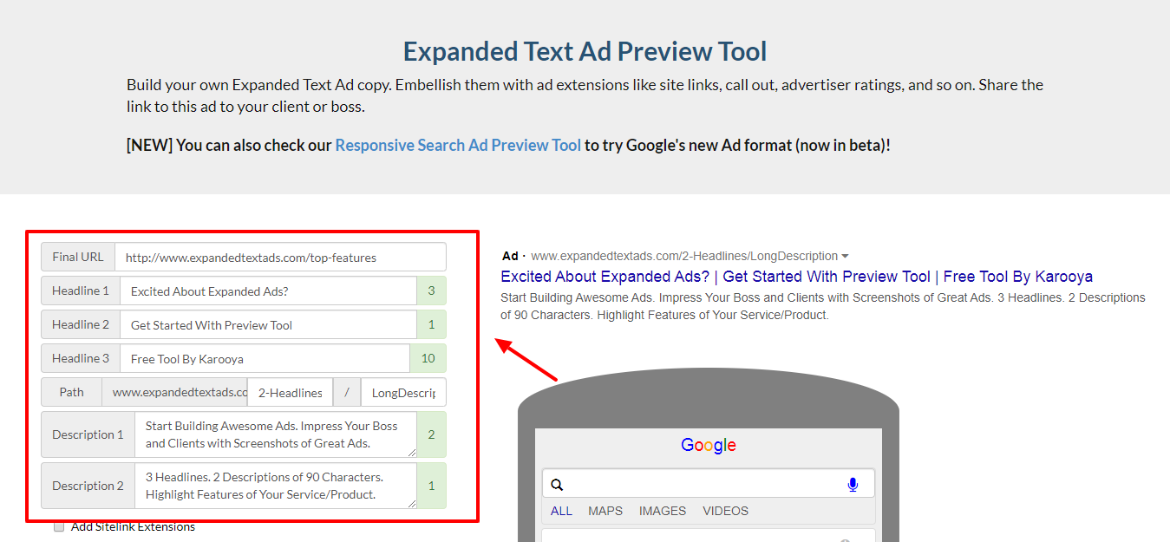1170x542 pixels.
Task: Click the Final URL input field
Action: pyautogui.click(x=280, y=257)
